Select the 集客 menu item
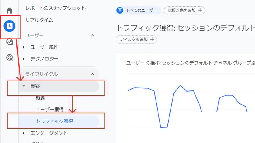This screenshot has height=143, width=255. (59, 86)
